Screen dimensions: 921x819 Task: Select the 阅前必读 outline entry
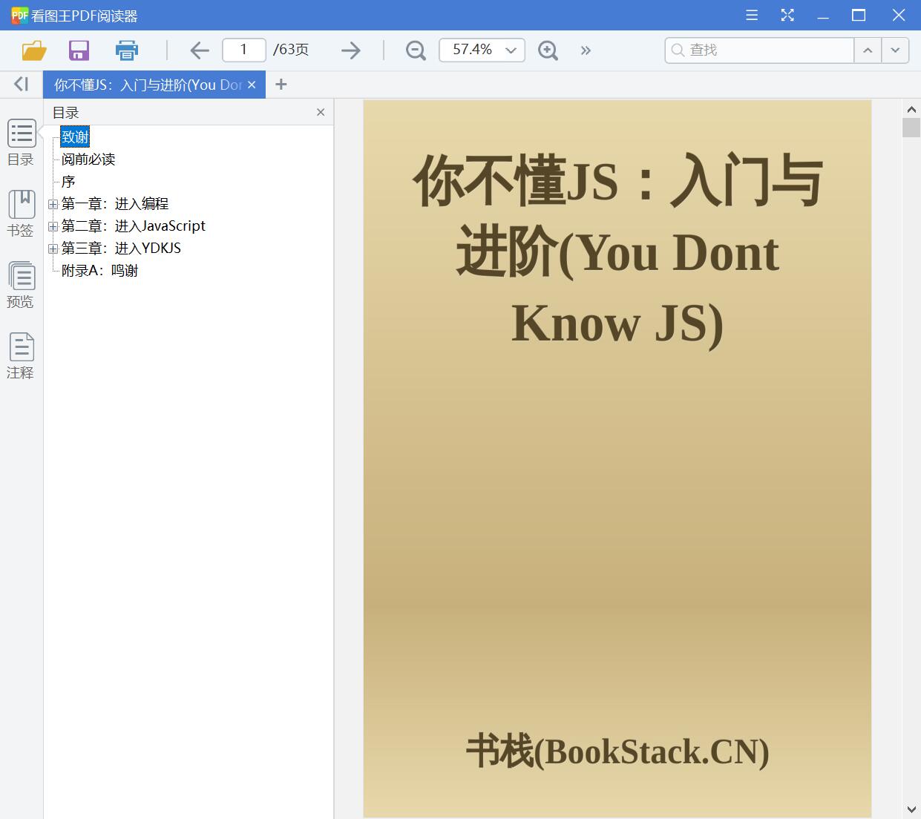(x=88, y=159)
